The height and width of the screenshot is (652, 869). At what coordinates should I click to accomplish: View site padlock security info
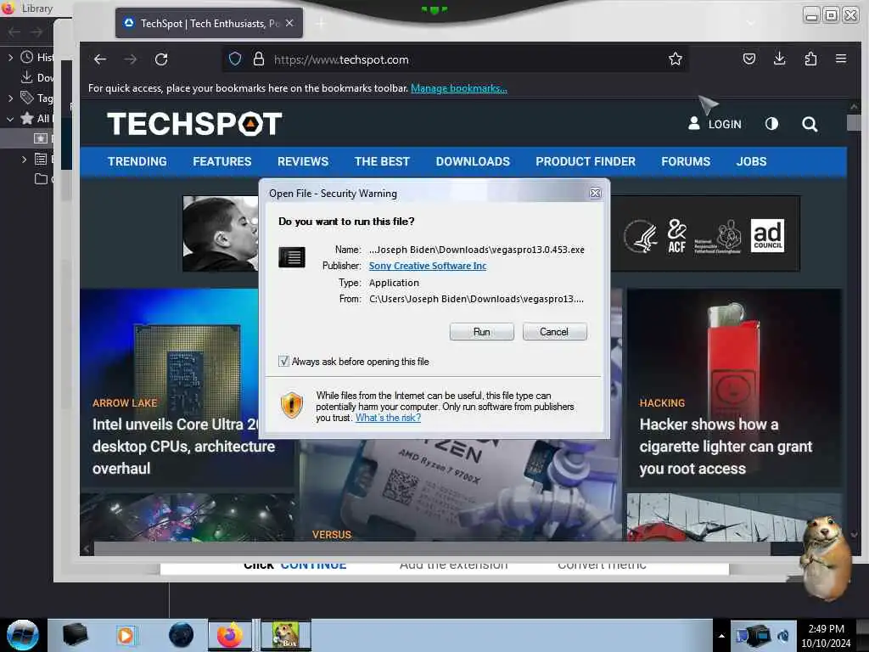coord(258,59)
